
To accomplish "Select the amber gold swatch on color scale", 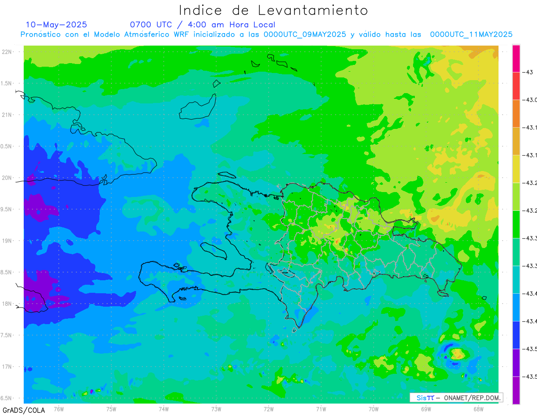I will click(x=516, y=141).
